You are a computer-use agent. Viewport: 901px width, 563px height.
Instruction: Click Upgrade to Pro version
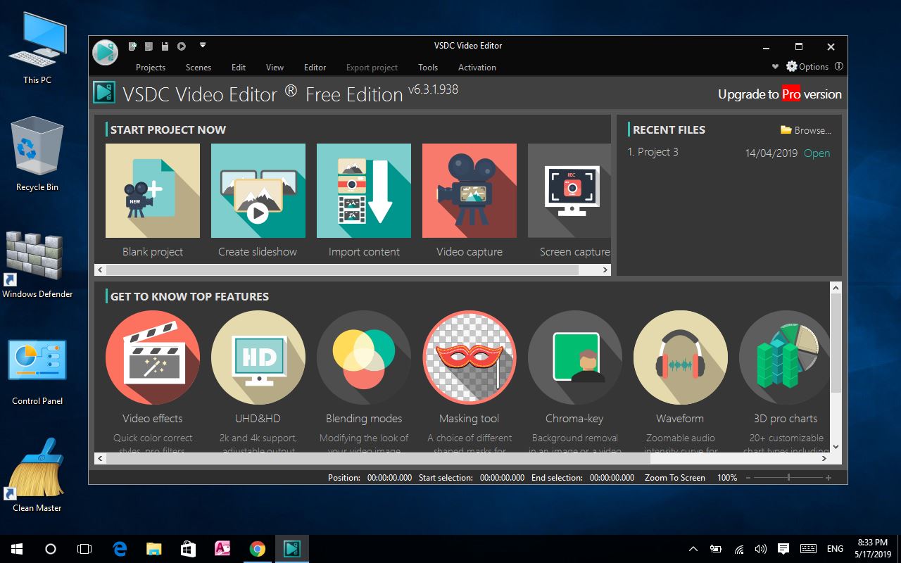pyautogui.click(x=779, y=94)
